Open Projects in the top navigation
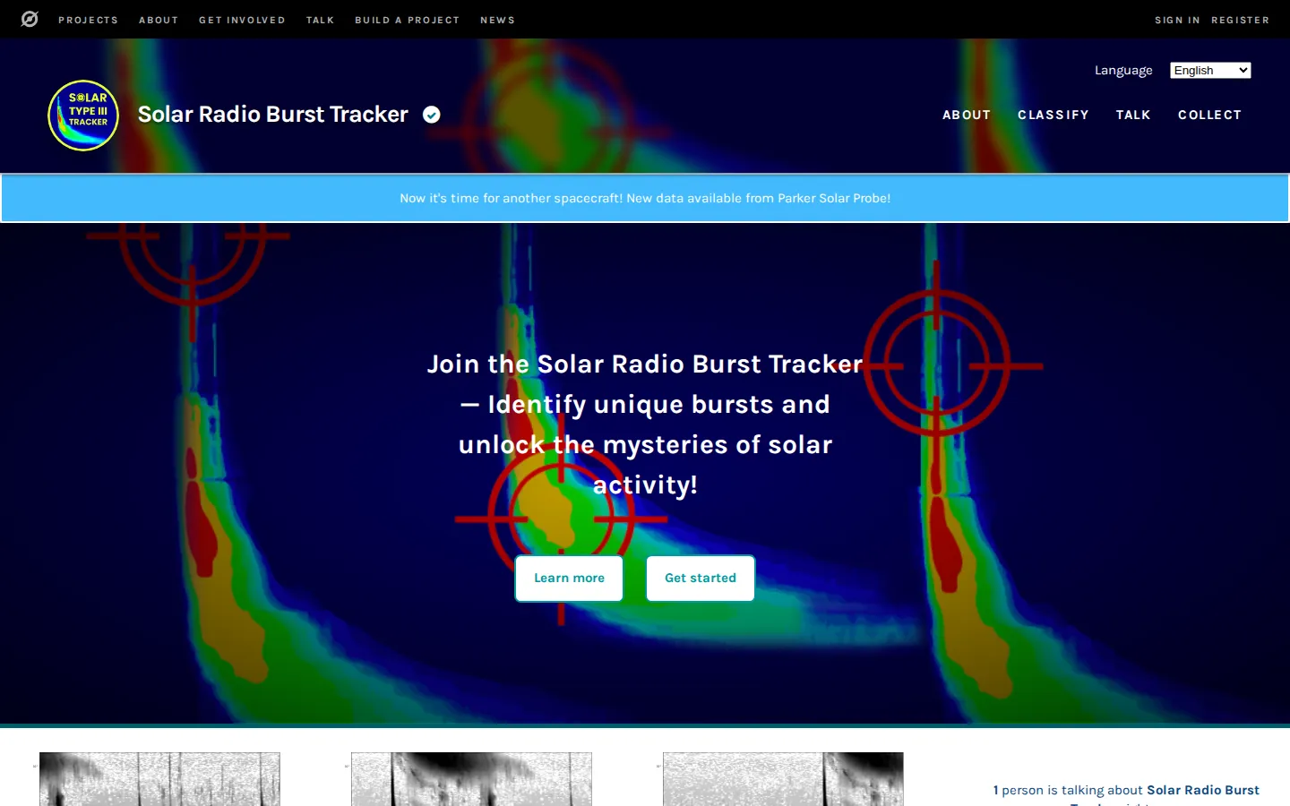The height and width of the screenshot is (806, 1290). coord(88,20)
